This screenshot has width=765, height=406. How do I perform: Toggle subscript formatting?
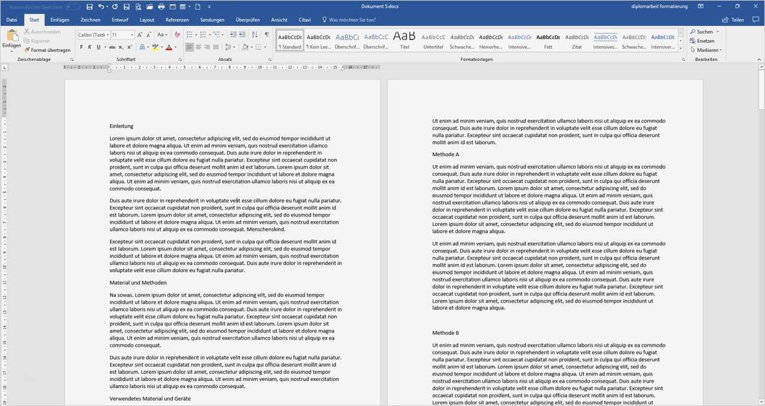121,47
